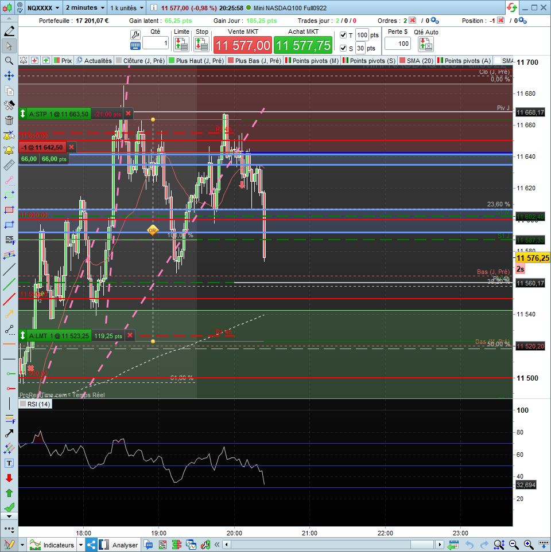The width and height of the screenshot is (551, 552).
Task: Toggle SMA (20) indicator visibility
Action: [x=402, y=61]
